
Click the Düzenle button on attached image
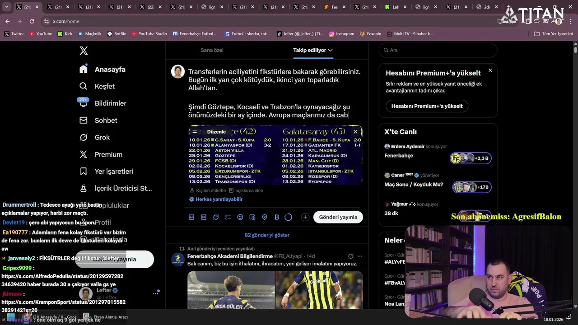[216, 132]
